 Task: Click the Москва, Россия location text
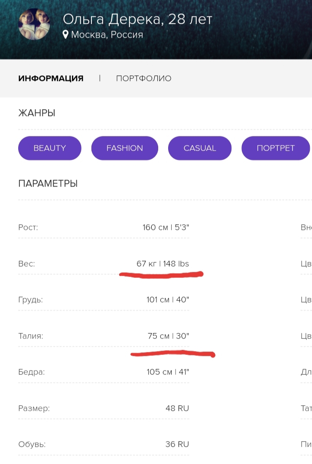pos(107,35)
